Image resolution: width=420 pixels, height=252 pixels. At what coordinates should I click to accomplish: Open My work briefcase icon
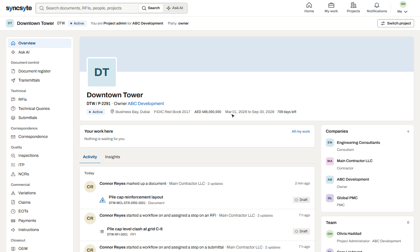coord(331,5)
